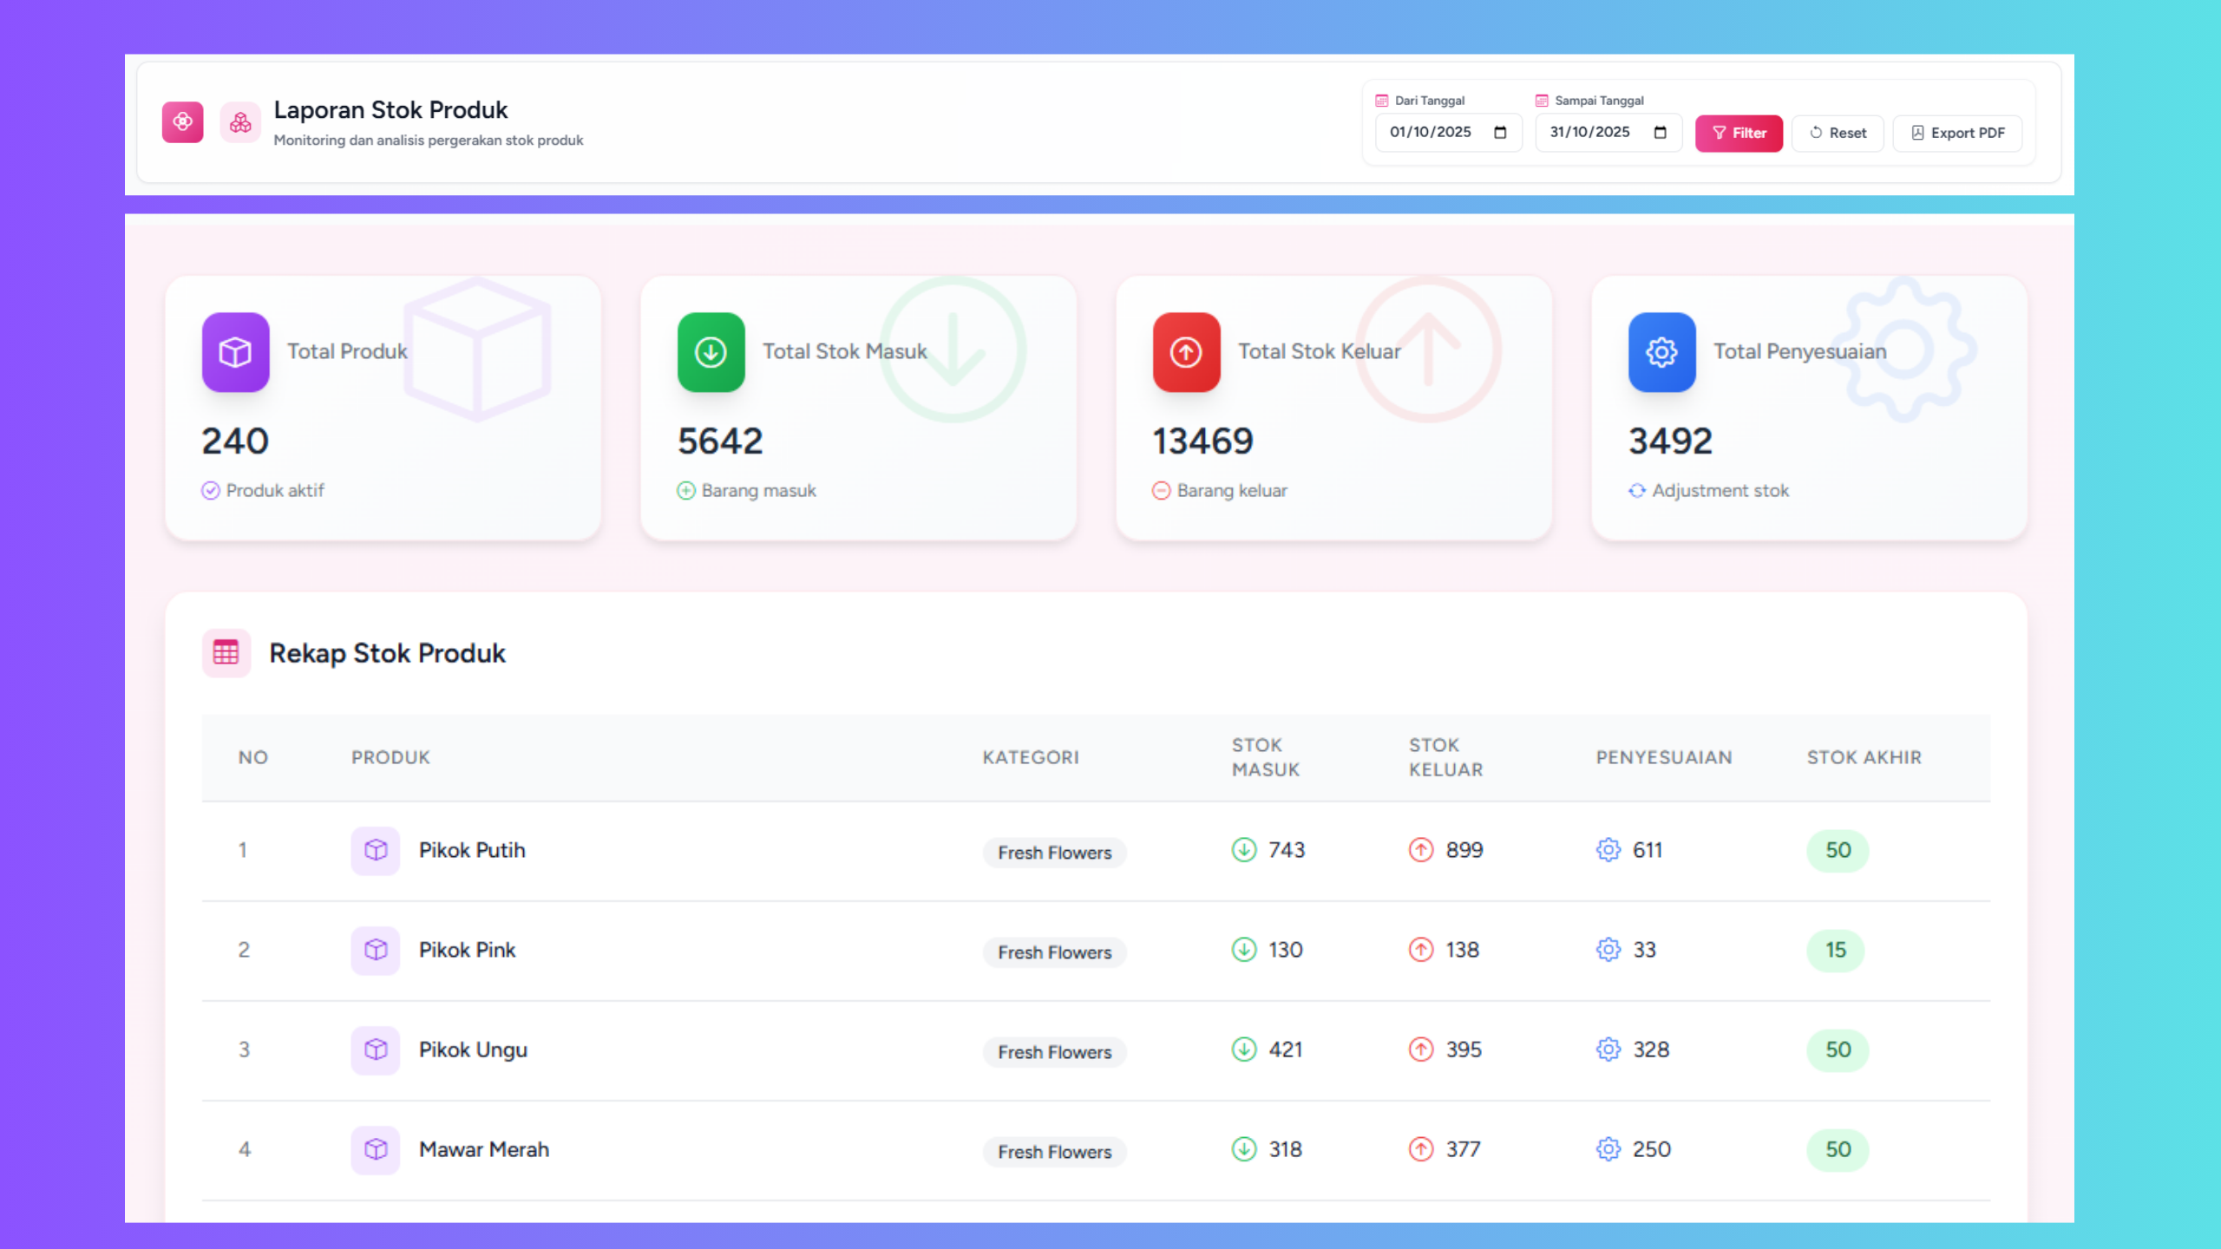Image resolution: width=2221 pixels, height=1249 pixels.
Task: Click the green stock badge 15 for Pikok Pink
Action: pyautogui.click(x=1835, y=950)
